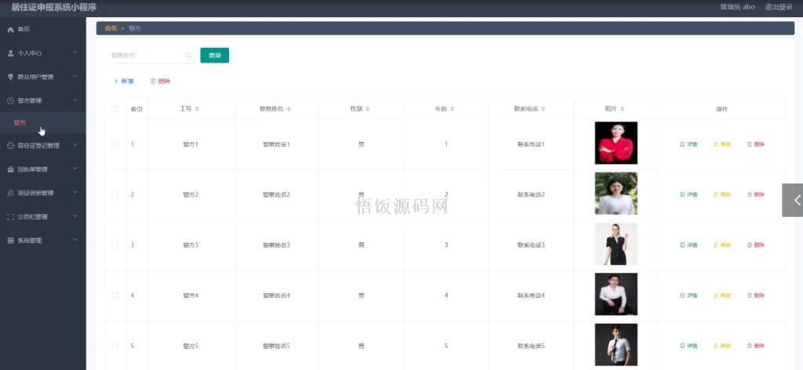Click 退出登录 logout link
Screen dimensions: 803x370
[779, 7]
